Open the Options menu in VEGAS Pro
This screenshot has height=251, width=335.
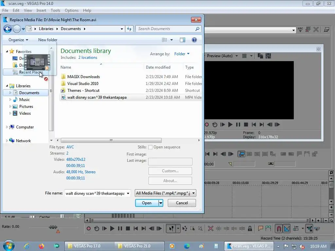pos(72,10)
